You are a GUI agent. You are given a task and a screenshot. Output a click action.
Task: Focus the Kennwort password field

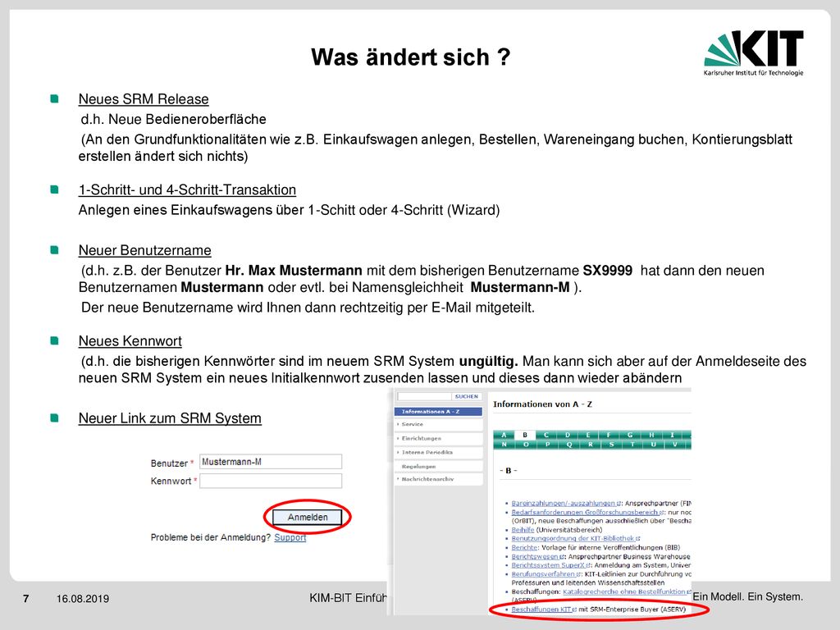pyautogui.click(x=271, y=481)
